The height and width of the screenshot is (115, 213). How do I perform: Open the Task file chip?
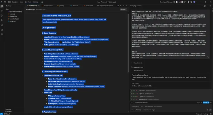[x=134, y=86]
